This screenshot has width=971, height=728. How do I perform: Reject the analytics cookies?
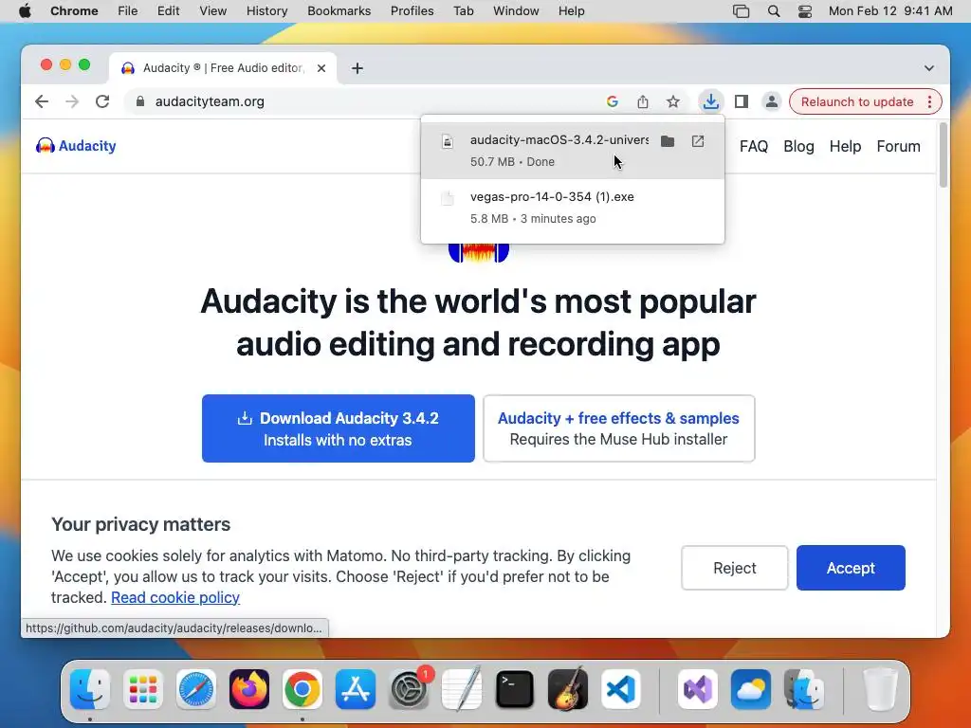coord(735,568)
